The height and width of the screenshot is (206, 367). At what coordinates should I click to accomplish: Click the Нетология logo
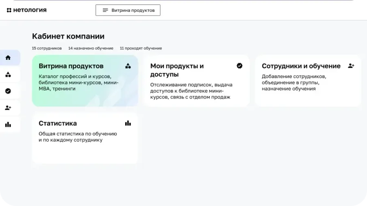point(27,10)
